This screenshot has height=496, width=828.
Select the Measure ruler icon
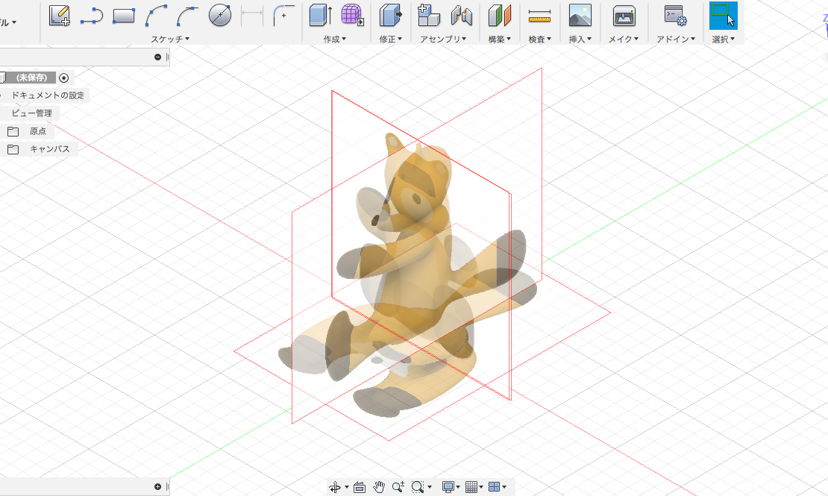pyautogui.click(x=539, y=15)
